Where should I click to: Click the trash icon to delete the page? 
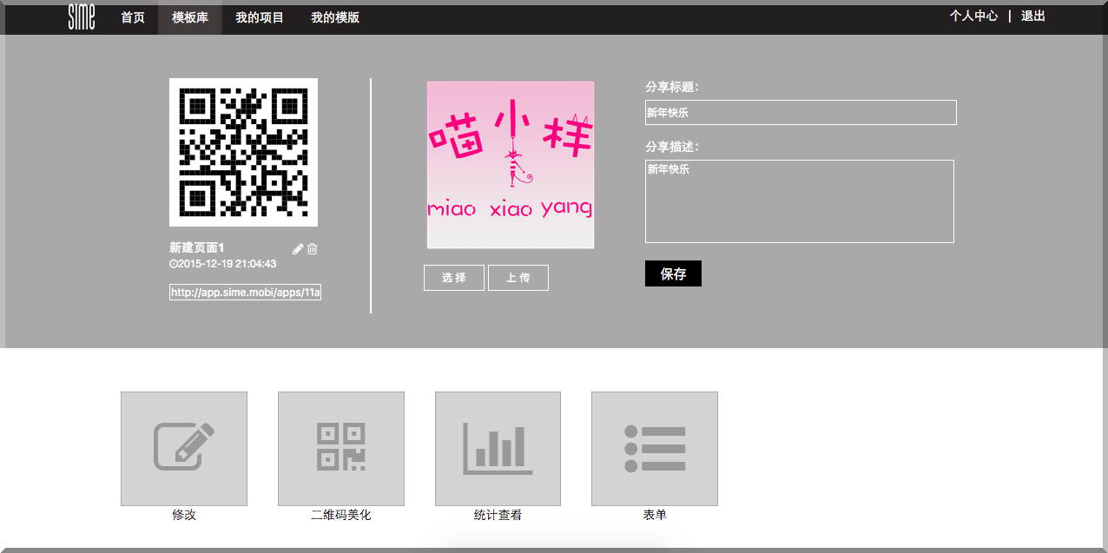(312, 249)
